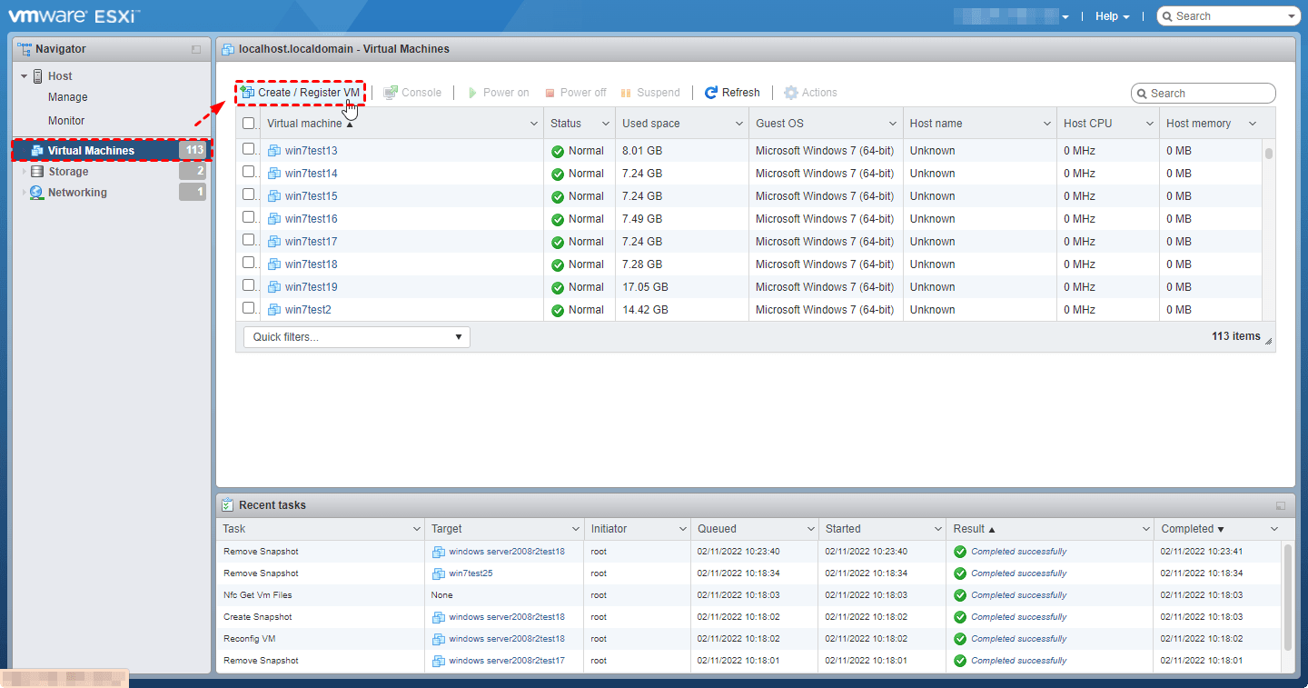Click the Suspend toolbar icon
Image resolution: width=1308 pixels, height=688 pixels.
[626, 93]
